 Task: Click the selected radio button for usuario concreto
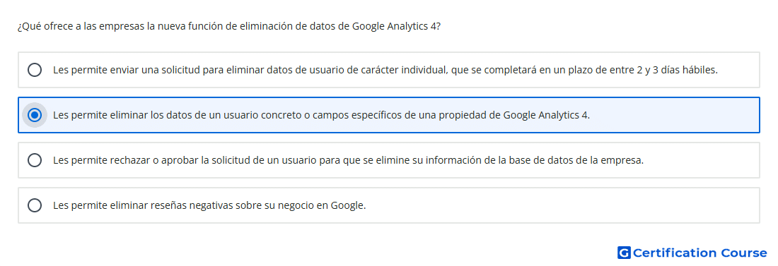tap(35, 115)
